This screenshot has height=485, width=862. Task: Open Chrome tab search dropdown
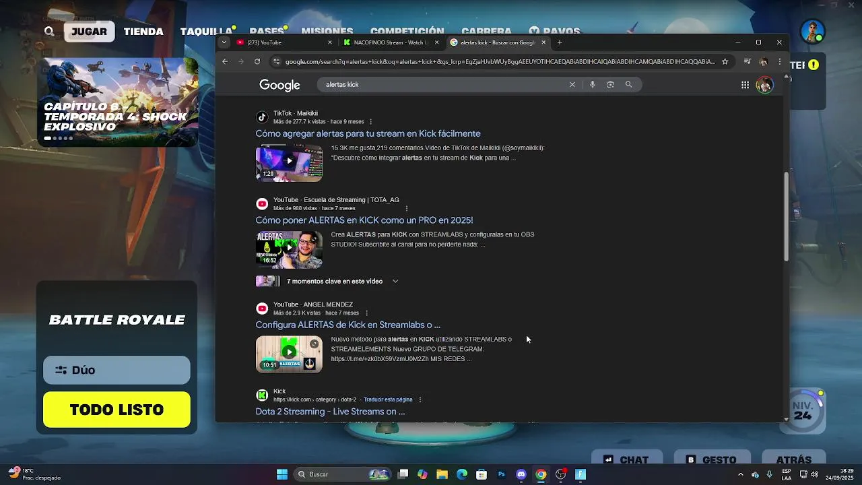(224, 42)
